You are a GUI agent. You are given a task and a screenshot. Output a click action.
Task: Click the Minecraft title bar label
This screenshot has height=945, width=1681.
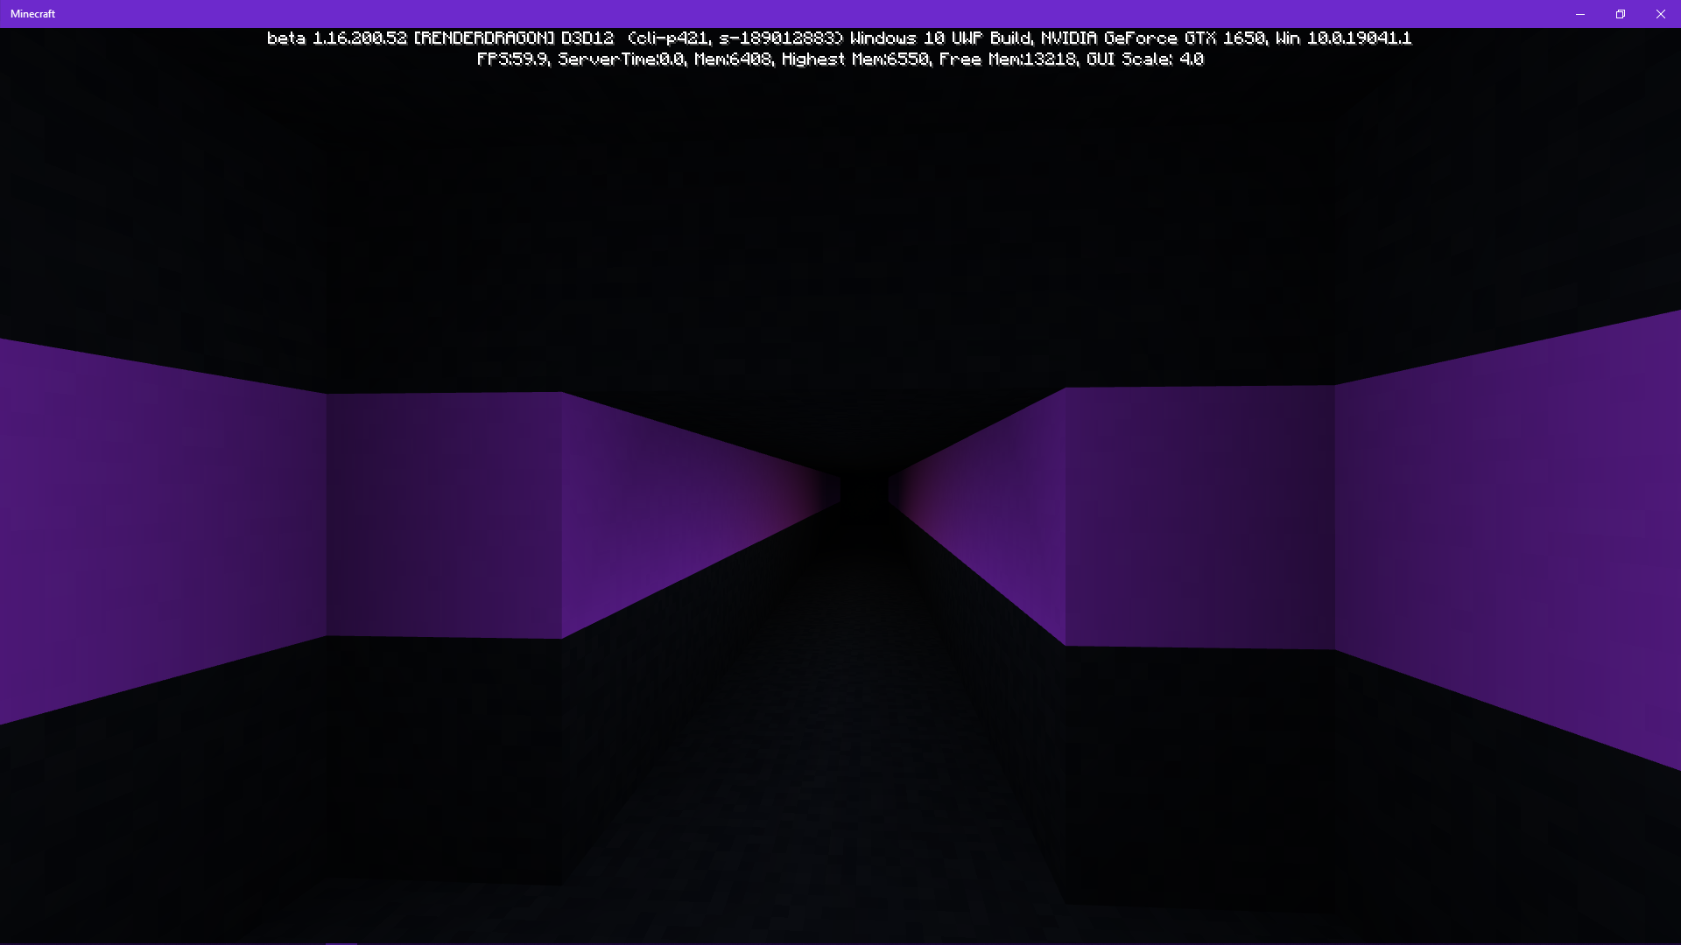33,14
